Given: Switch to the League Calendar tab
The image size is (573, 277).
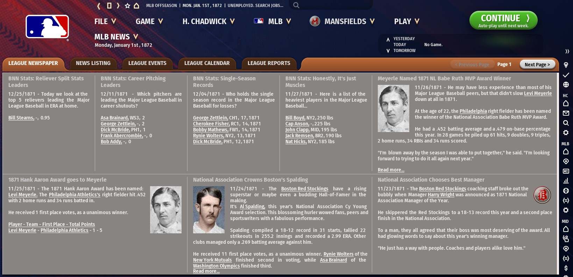Looking at the screenshot, I should [207, 63].
